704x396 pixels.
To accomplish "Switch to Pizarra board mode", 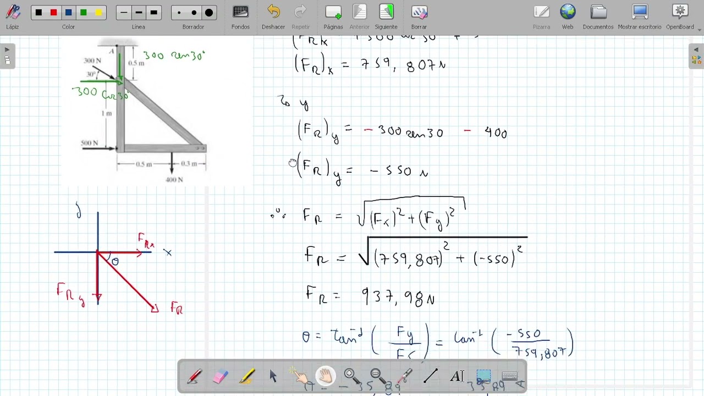I will pos(542,16).
